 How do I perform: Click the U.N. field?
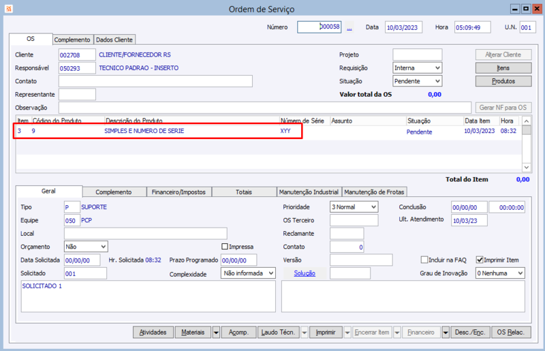pyautogui.click(x=527, y=27)
